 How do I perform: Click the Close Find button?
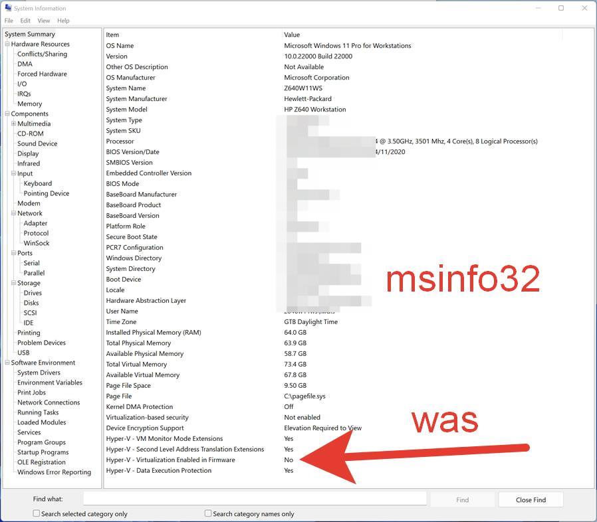(x=531, y=499)
